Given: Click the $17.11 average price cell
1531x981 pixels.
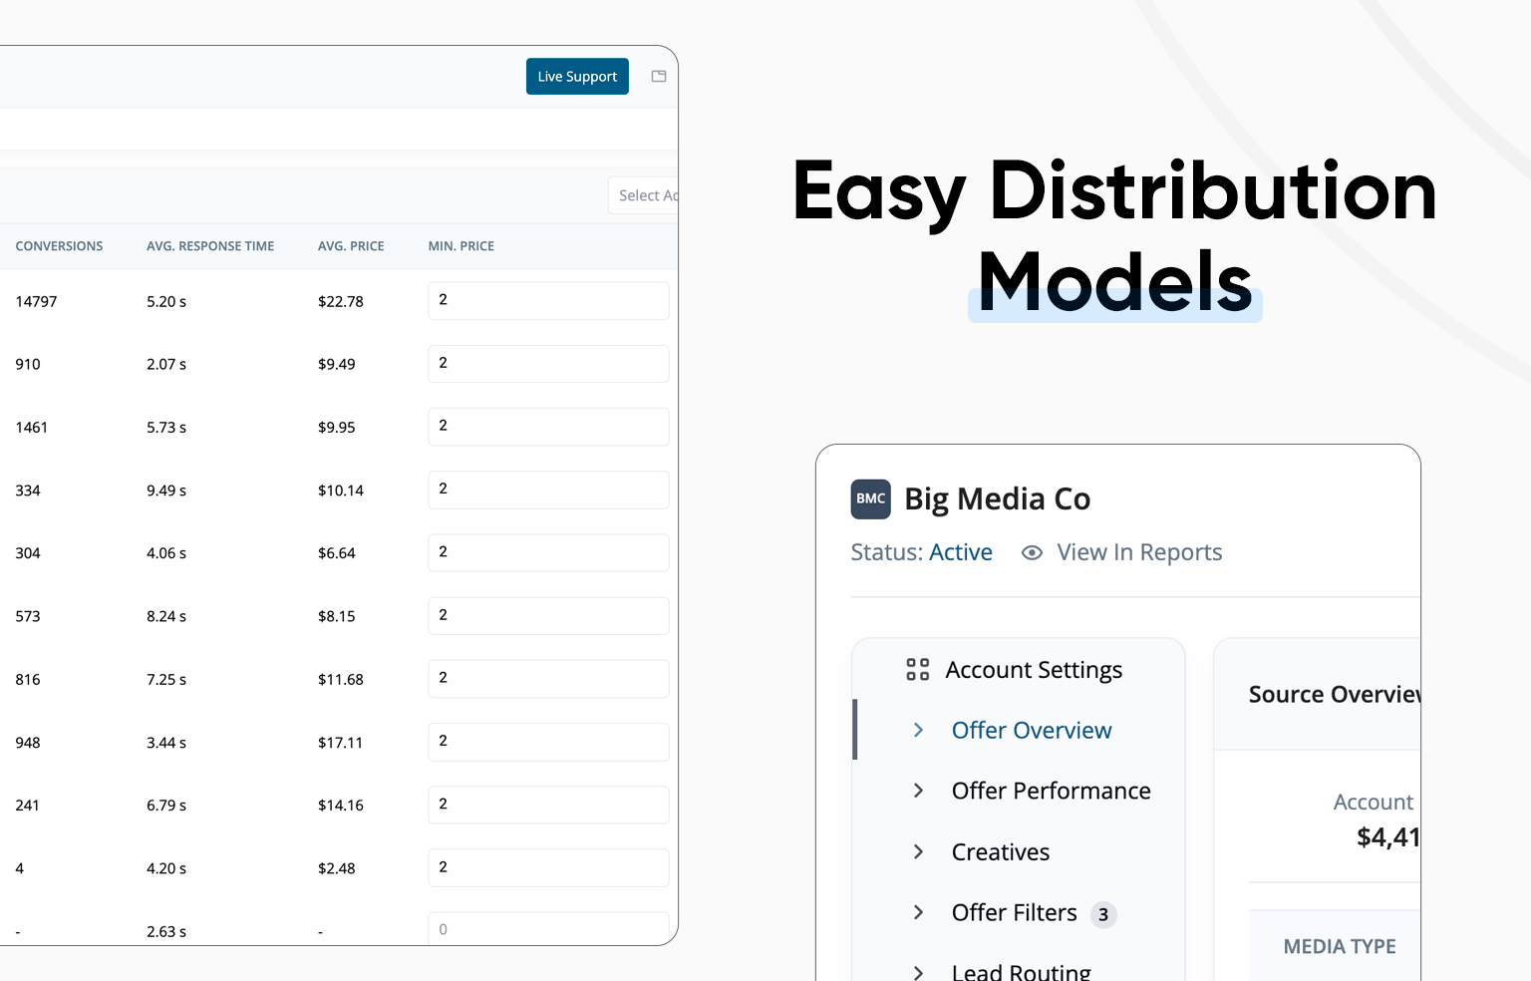Looking at the screenshot, I should point(341,742).
